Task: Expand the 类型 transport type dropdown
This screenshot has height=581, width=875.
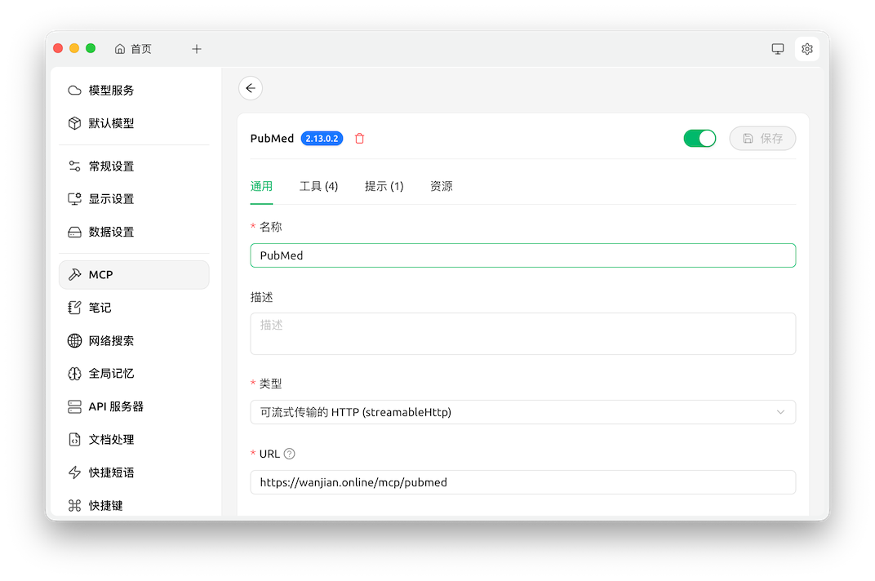Action: (522, 412)
